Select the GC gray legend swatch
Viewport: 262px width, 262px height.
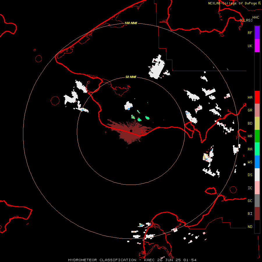[257, 201]
